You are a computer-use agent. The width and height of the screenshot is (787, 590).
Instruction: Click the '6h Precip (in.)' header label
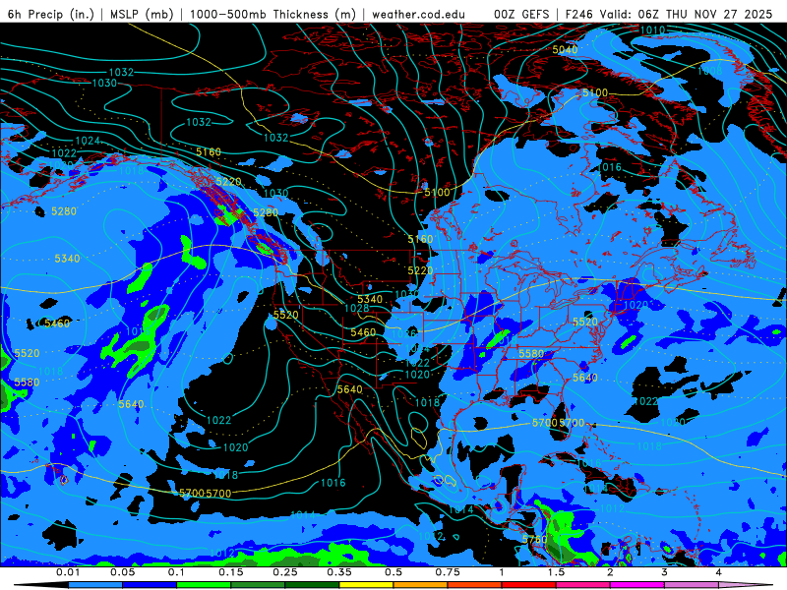tap(51, 14)
